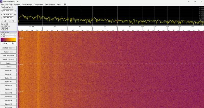204x108 pixels.
Task: Click right arrow of contrast C slider
Action: pyautogui.click(x=15, y=36)
